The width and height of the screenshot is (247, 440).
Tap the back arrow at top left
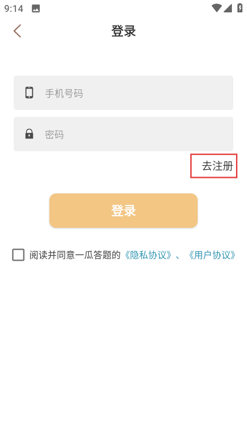click(17, 31)
